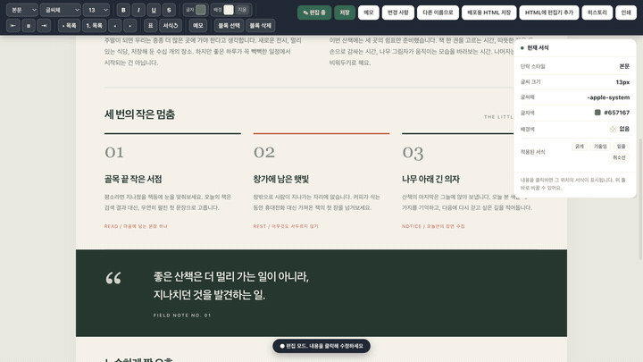Click the 굵게 chip in 적용된 서식

(x=580, y=146)
